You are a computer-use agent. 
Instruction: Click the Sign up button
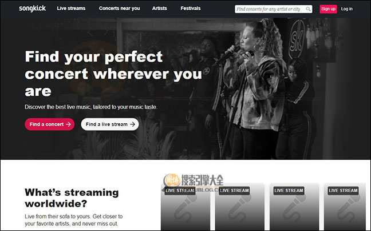click(x=328, y=9)
